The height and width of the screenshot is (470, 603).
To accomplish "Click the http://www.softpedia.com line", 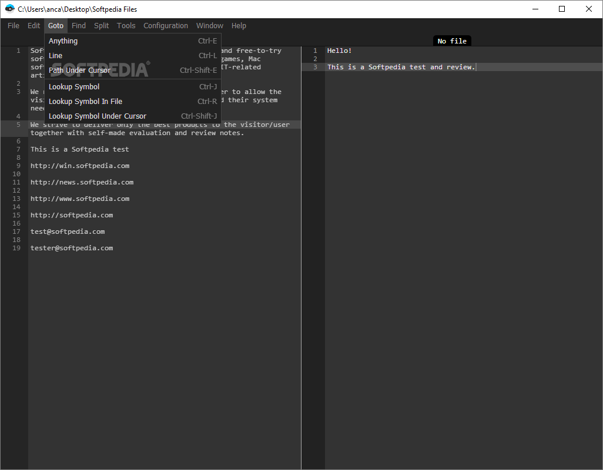I will pos(80,199).
